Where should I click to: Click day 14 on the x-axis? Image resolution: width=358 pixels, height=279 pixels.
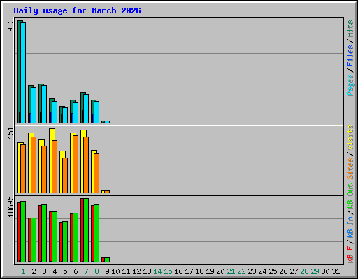[x=157, y=271]
